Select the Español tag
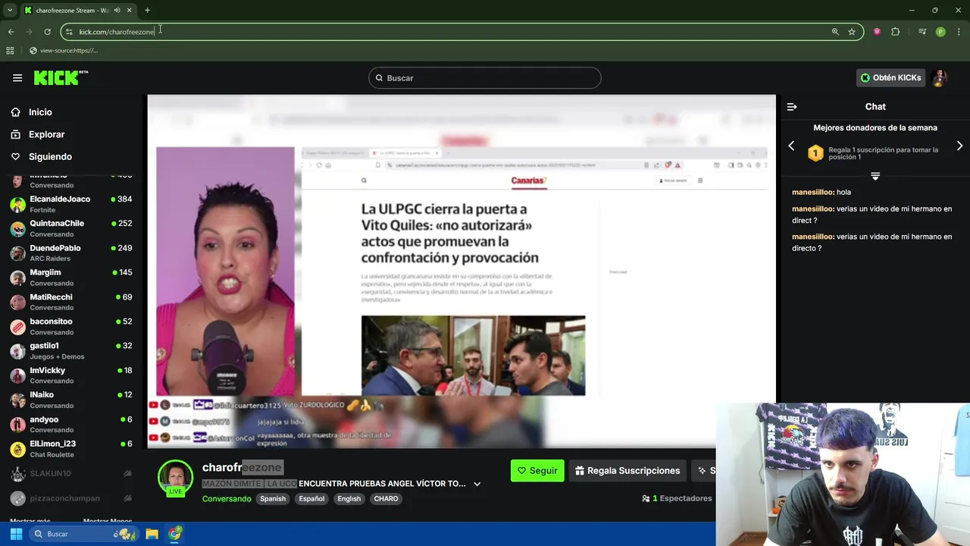This screenshot has width=970, height=546. tap(311, 499)
